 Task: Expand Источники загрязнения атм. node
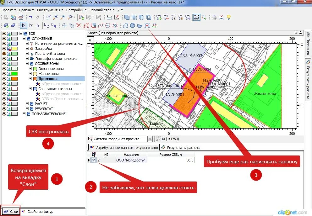pyautogui.click(x=27, y=44)
